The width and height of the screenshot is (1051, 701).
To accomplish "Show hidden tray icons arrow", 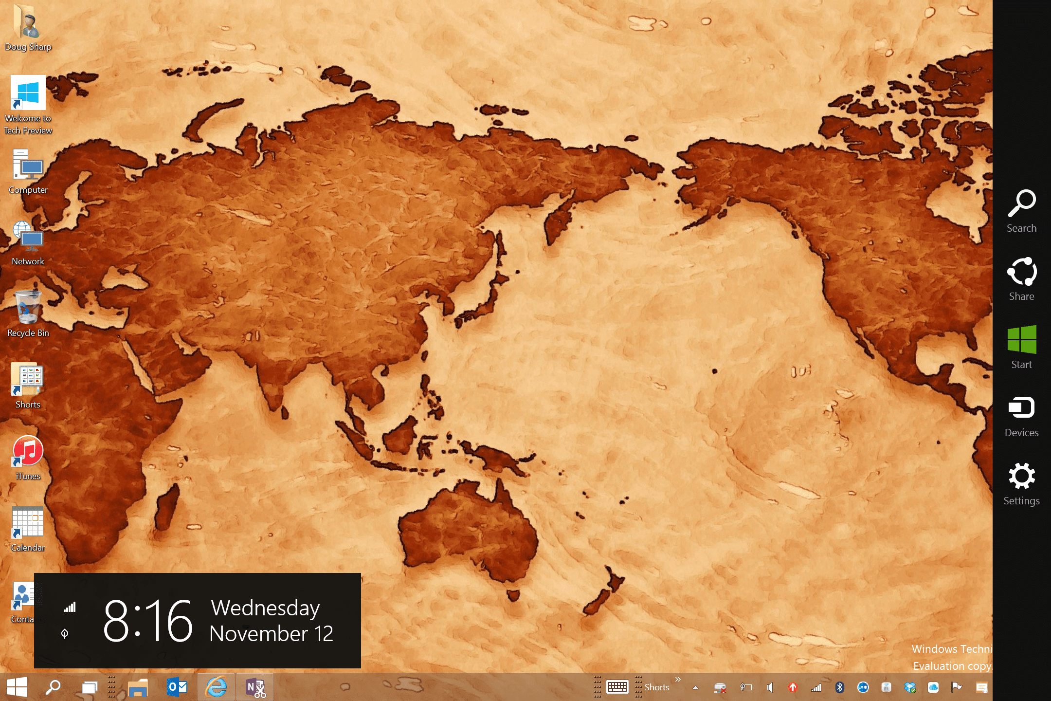I will coord(695,687).
